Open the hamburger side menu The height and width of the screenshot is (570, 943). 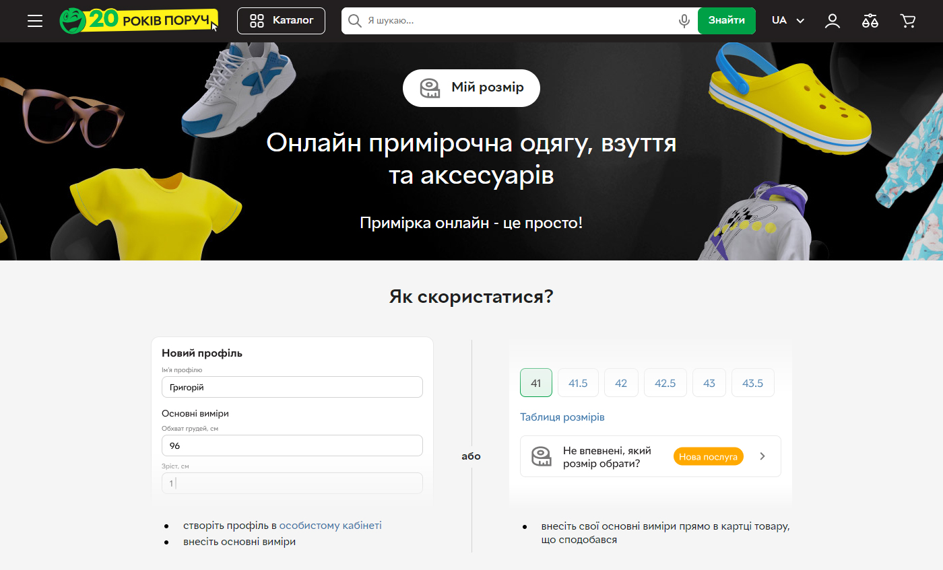(x=35, y=21)
